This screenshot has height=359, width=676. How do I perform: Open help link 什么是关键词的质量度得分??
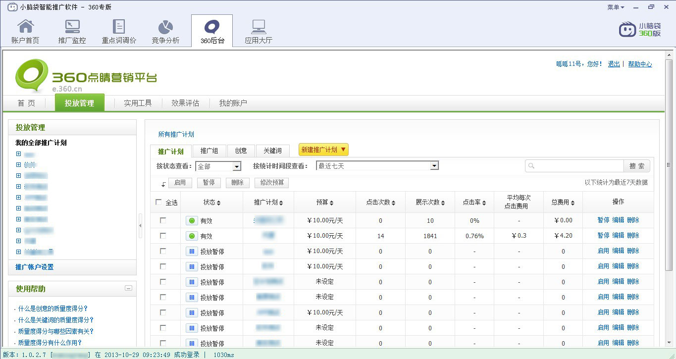[56, 320]
